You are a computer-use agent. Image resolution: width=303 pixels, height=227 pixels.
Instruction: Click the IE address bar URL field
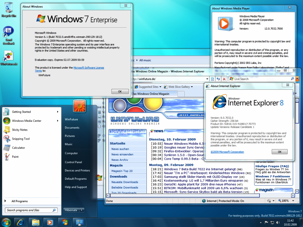click(x=168, y=79)
